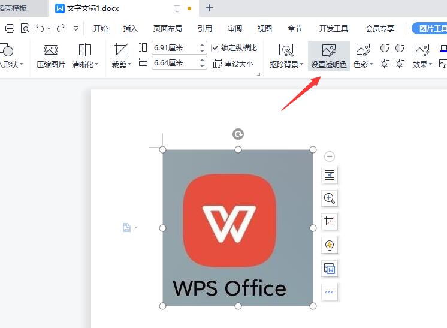Decrease the picture width with down stepper
This screenshot has height=328, width=447.
[202, 66]
